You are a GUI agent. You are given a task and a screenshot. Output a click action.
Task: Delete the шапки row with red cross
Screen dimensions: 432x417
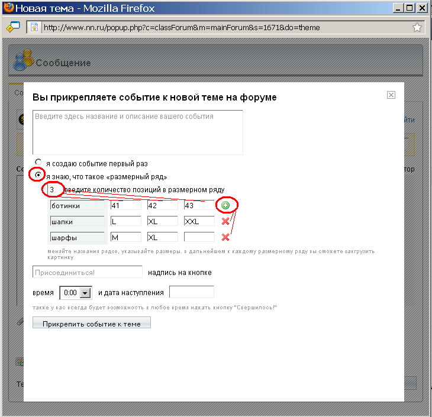(x=225, y=221)
